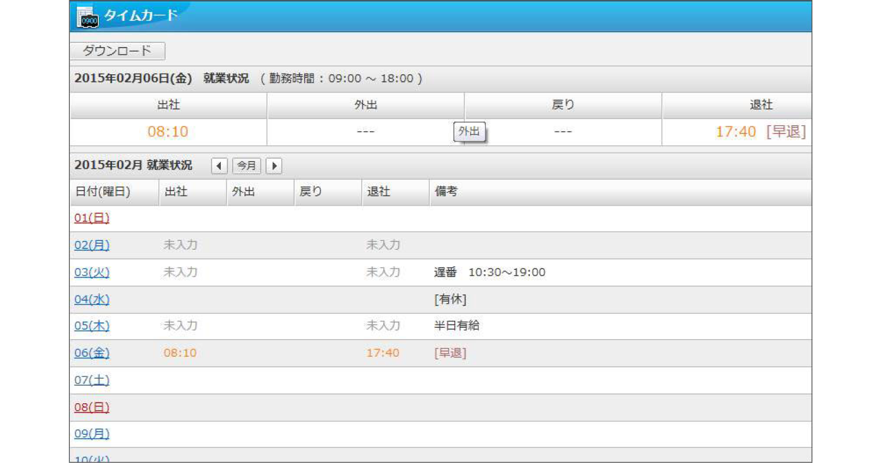Click the 08:10 clock-in time for today

[x=168, y=132]
